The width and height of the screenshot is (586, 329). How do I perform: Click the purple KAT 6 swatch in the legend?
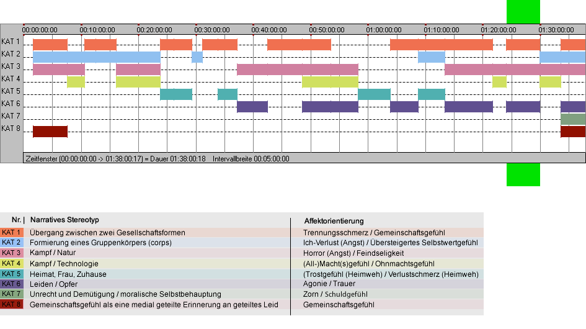pyautogui.click(x=12, y=284)
